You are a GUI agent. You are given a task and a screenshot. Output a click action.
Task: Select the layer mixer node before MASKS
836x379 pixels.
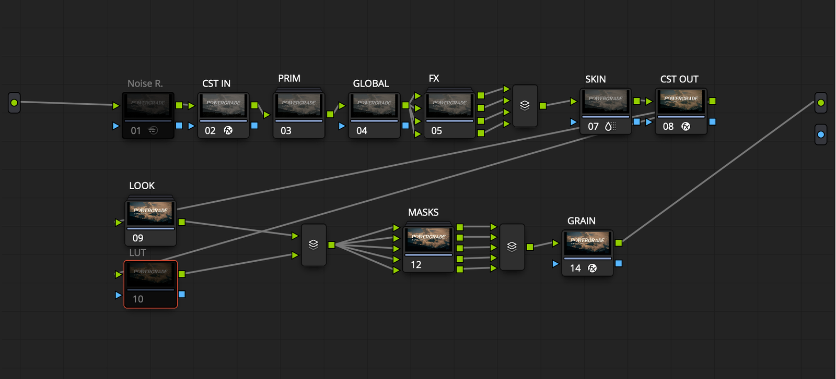point(313,244)
